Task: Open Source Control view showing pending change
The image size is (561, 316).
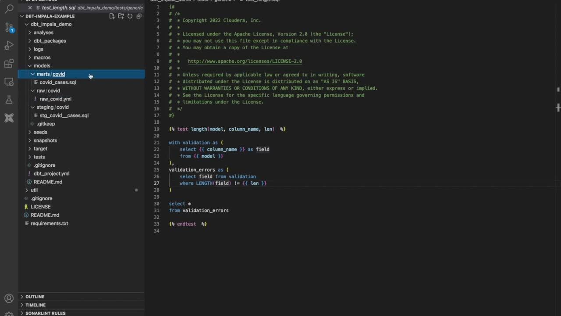Action: [x=9, y=26]
